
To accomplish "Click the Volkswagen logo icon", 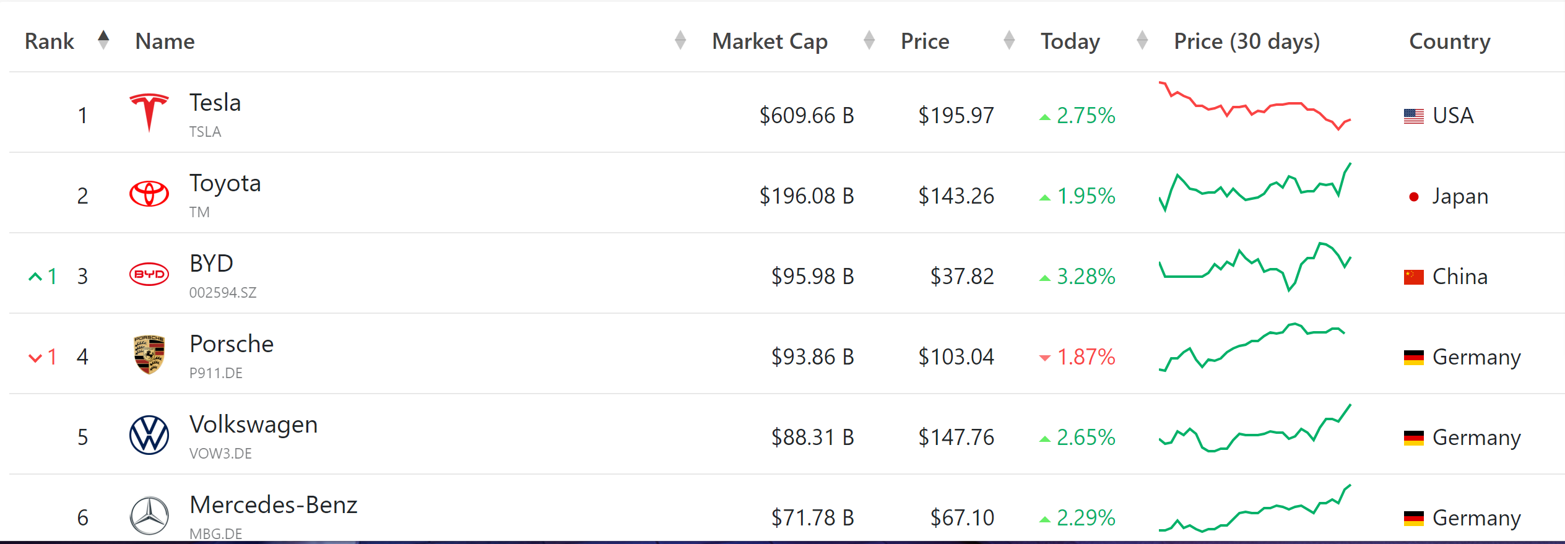I will click(x=149, y=435).
